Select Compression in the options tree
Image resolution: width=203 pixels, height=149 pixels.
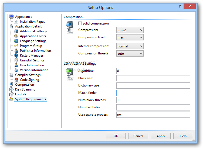[25, 85]
